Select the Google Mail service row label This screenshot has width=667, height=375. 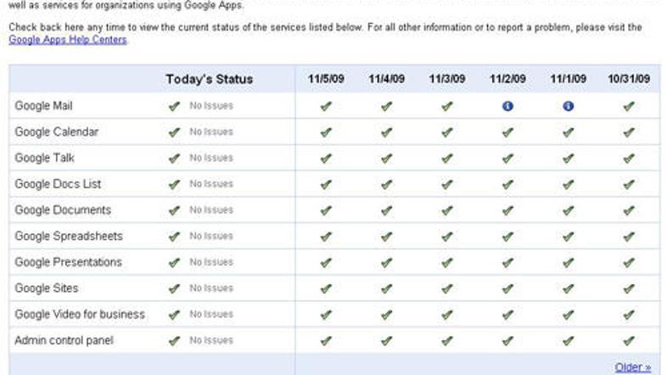(43, 106)
